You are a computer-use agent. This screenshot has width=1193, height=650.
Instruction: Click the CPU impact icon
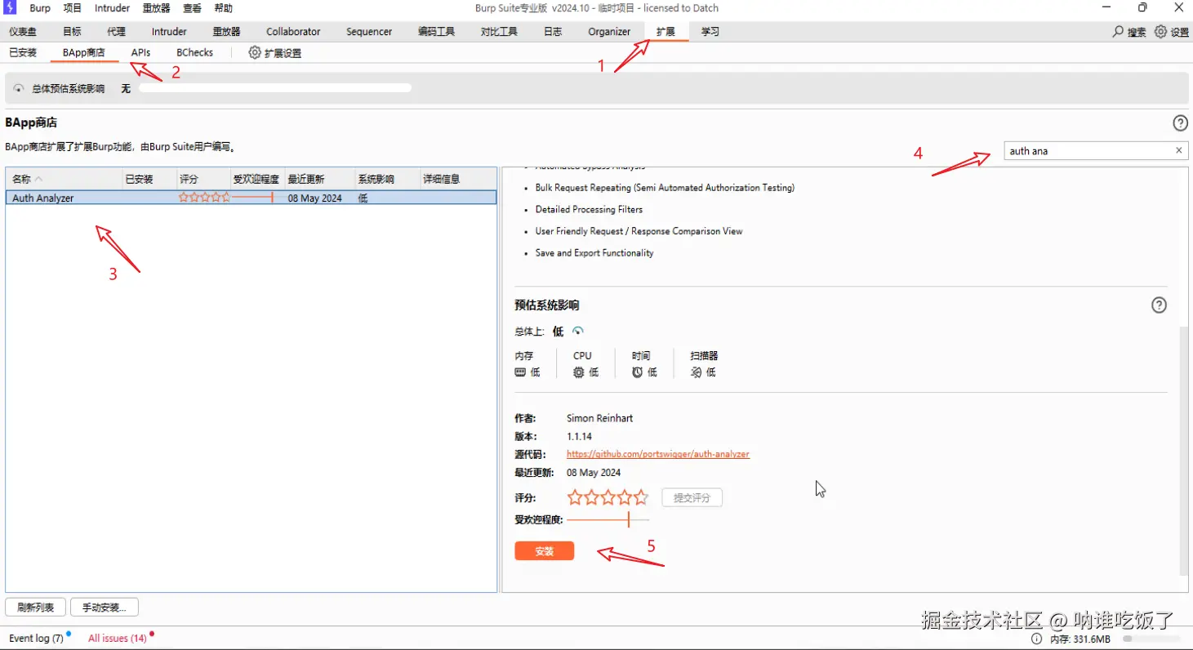tap(579, 372)
